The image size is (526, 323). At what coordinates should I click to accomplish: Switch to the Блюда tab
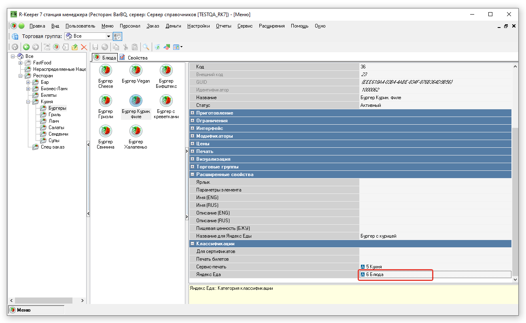coord(105,57)
